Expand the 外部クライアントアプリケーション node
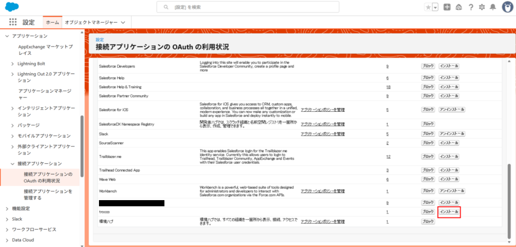Viewport: 516px width, 247px height. coord(13,147)
